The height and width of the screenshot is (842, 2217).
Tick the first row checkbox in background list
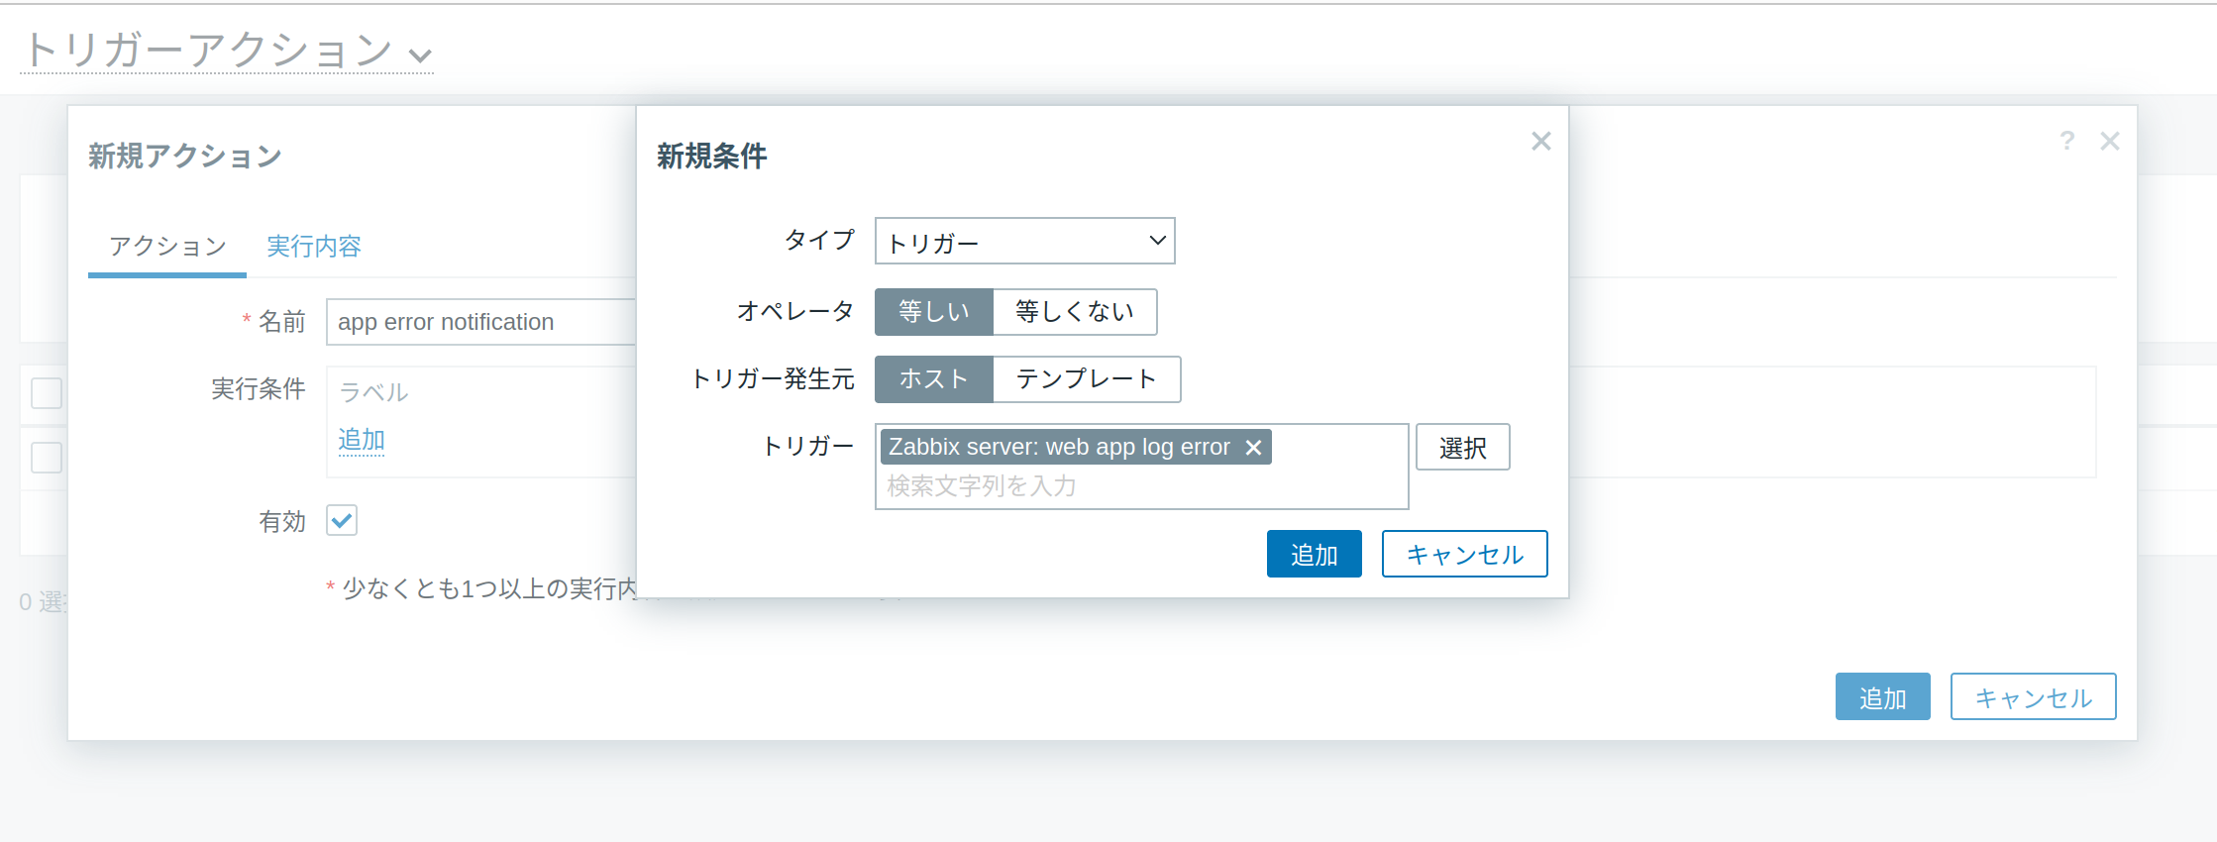47,393
